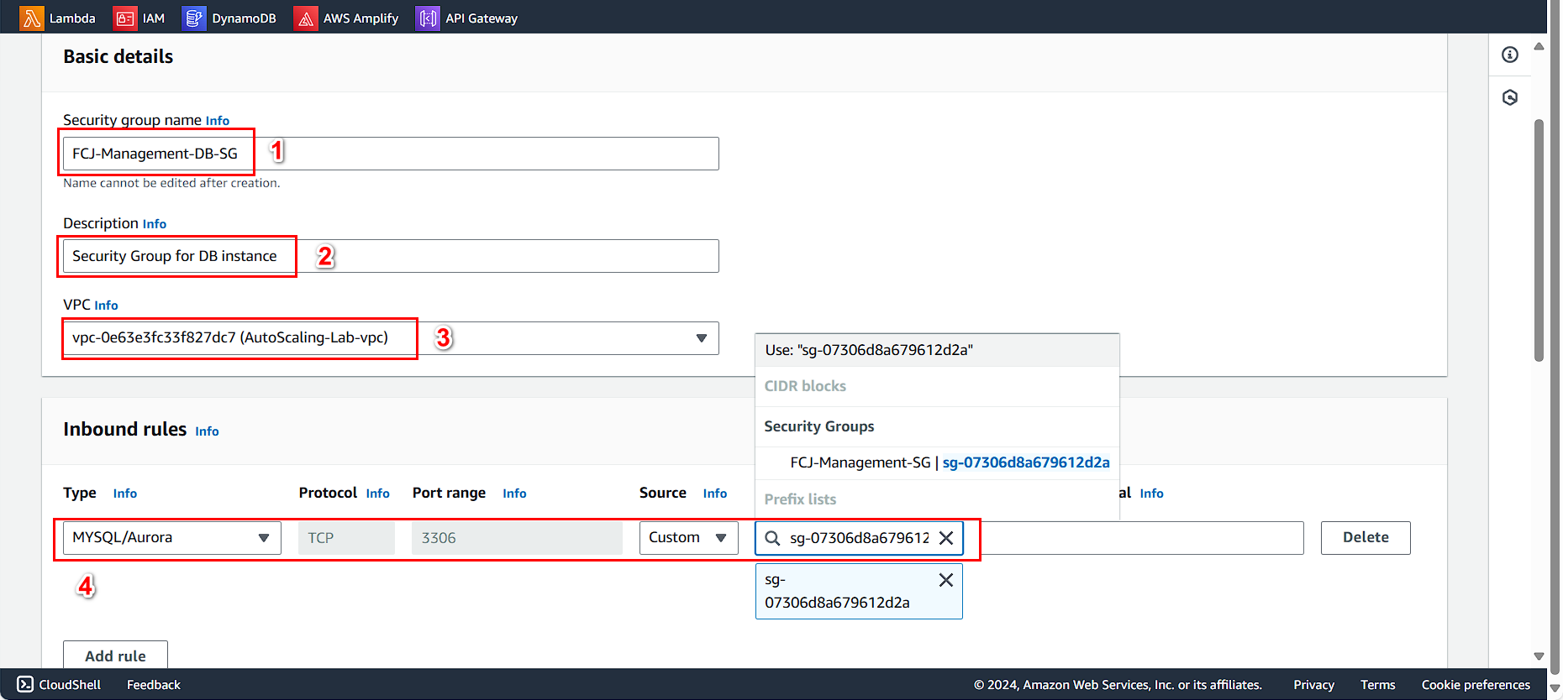Screen dimensions: 1563x700
Task: Clear the source search field with X
Action: click(x=946, y=538)
